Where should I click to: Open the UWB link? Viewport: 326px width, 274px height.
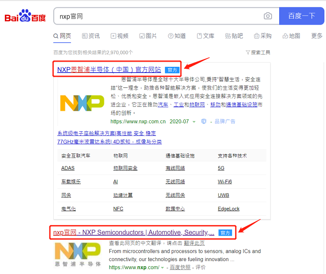coord(223,195)
